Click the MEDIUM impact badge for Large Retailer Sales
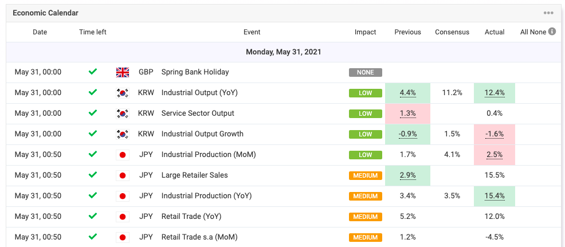This screenshot has width=565, height=247. pos(366,175)
